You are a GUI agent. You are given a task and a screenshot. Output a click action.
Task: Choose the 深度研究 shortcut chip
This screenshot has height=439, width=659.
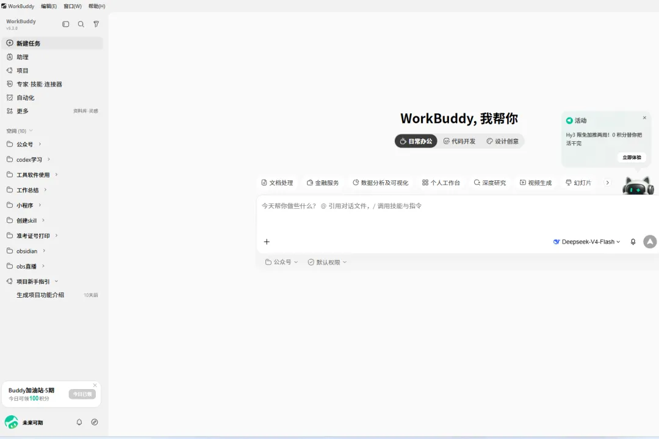pos(489,183)
